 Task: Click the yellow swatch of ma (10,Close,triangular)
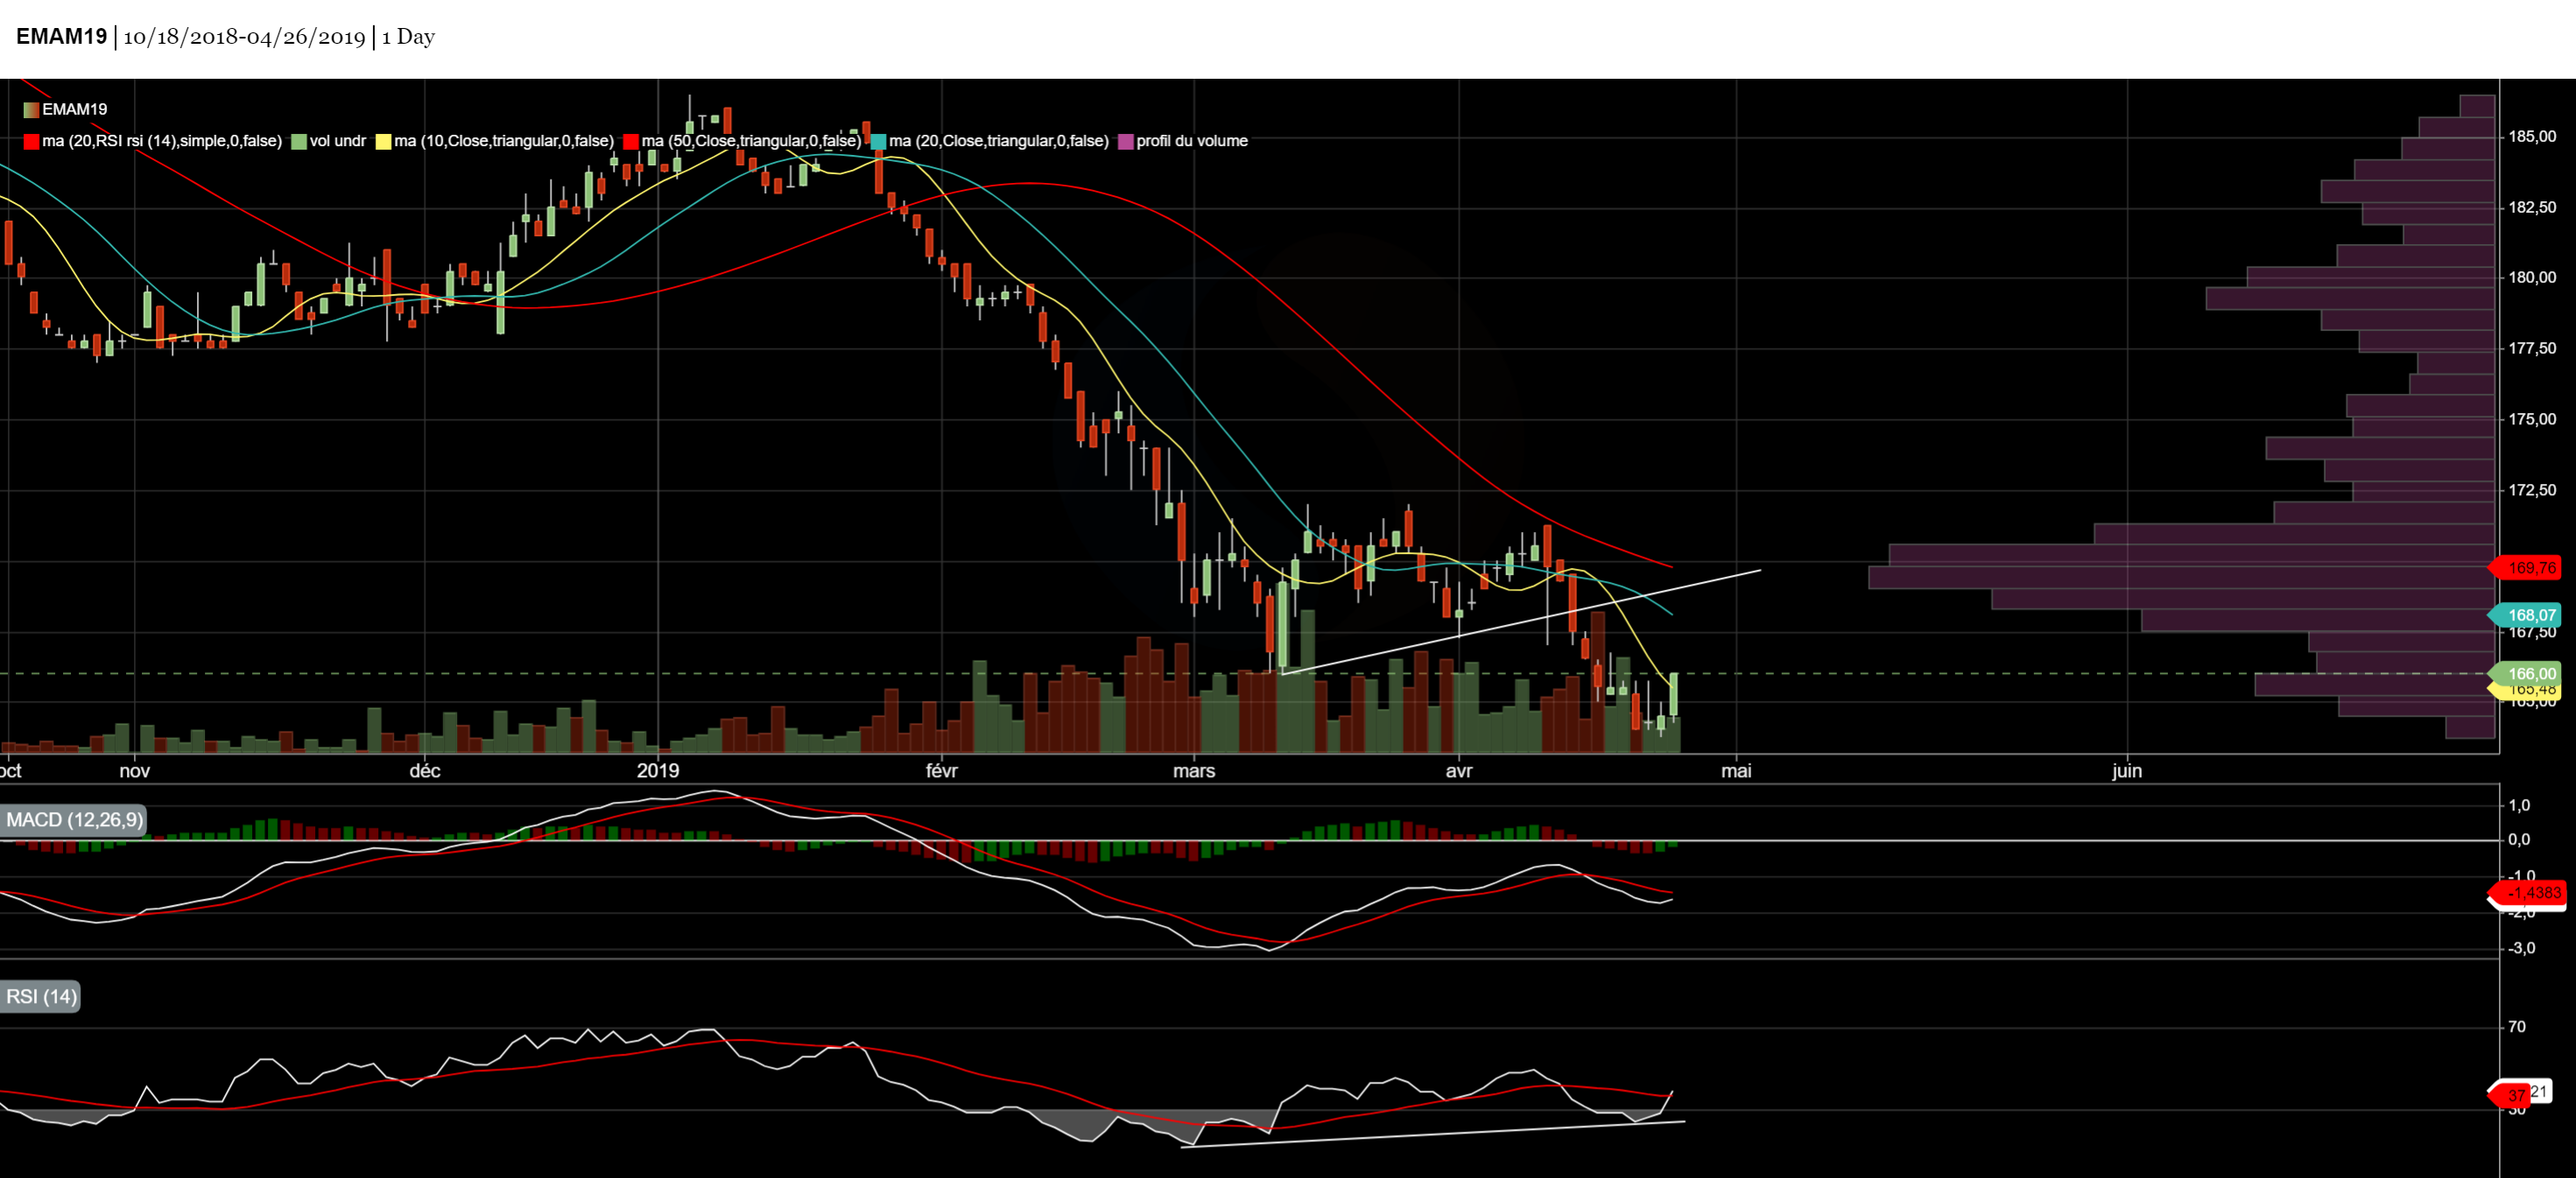click(x=383, y=142)
